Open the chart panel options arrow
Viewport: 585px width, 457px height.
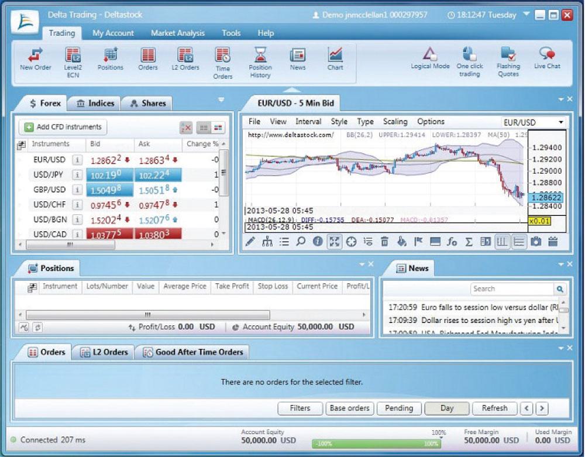[x=561, y=99]
